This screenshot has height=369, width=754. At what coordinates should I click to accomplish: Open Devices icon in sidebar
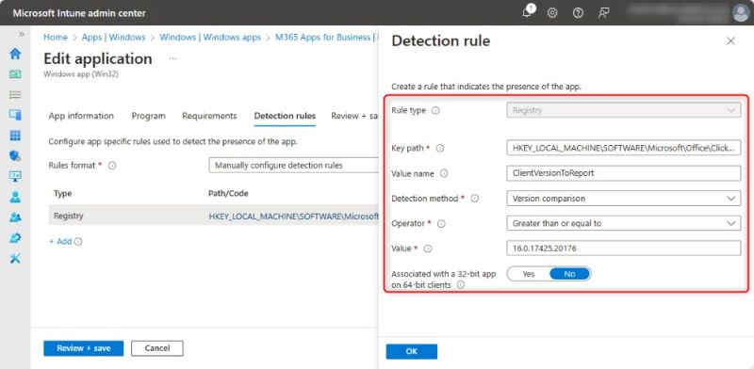click(x=15, y=115)
